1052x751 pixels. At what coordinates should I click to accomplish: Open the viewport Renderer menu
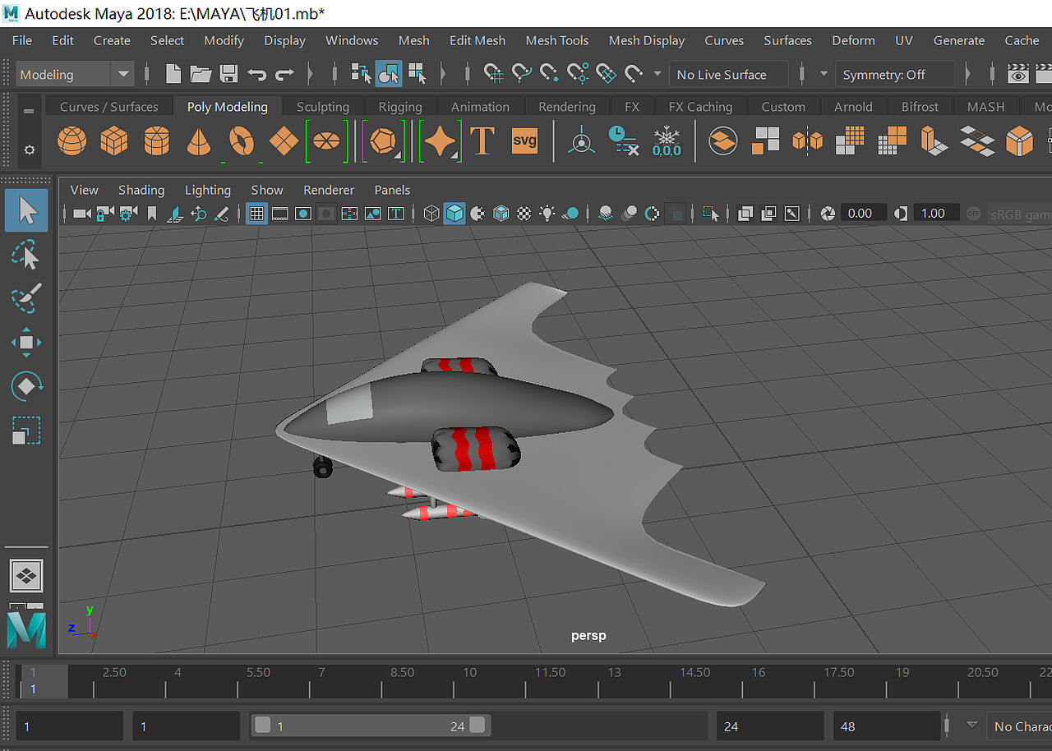(329, 190)
